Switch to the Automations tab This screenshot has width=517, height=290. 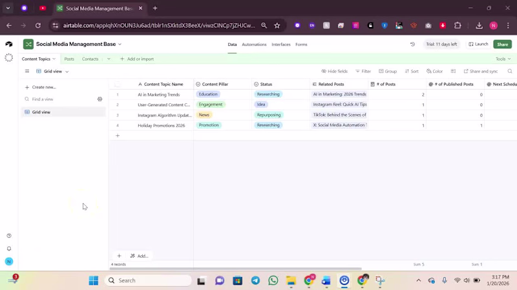[x=254, y=44]
